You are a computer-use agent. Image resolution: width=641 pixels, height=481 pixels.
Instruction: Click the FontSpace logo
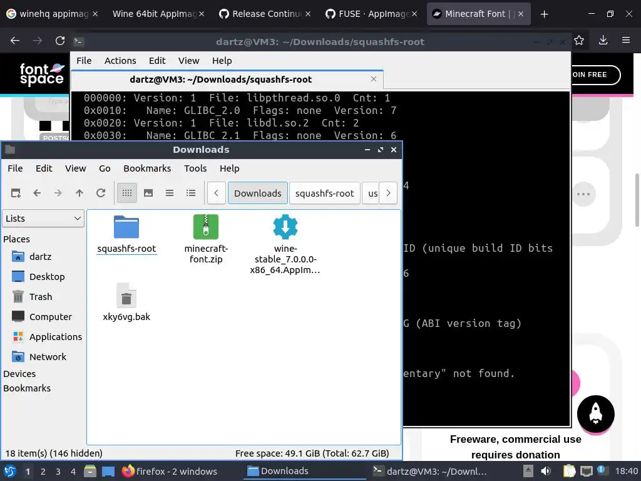tap(42, 74)
